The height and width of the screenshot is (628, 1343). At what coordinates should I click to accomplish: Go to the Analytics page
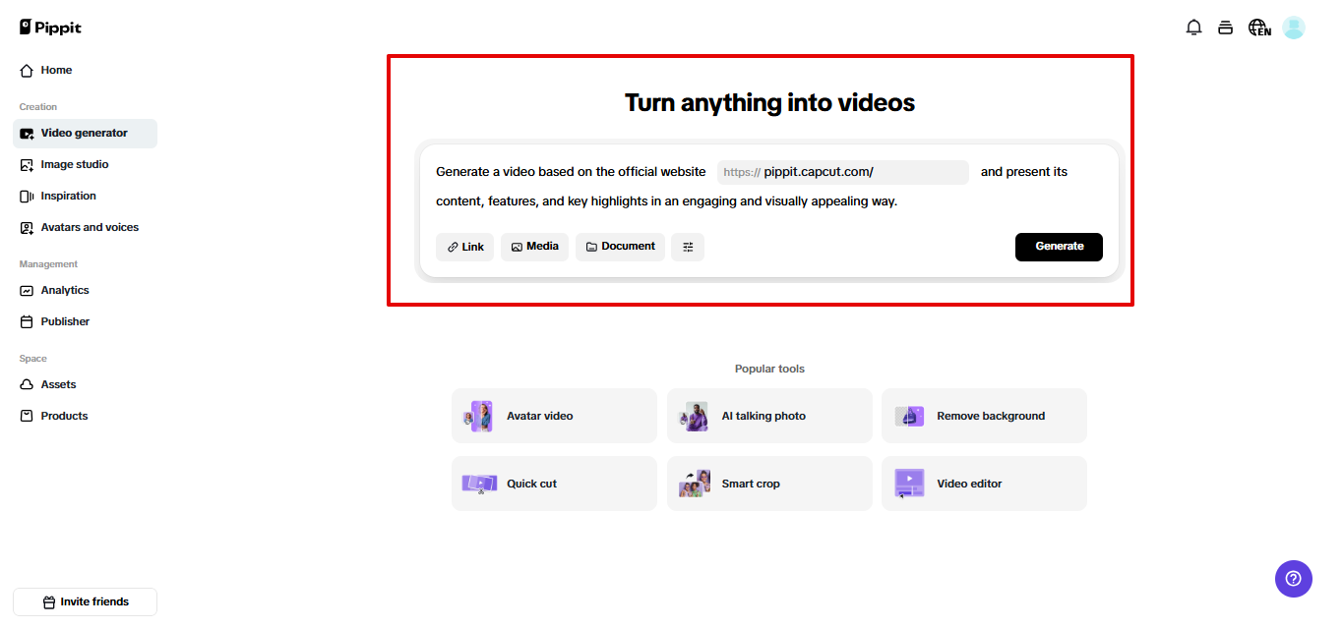tap(63, 290)
